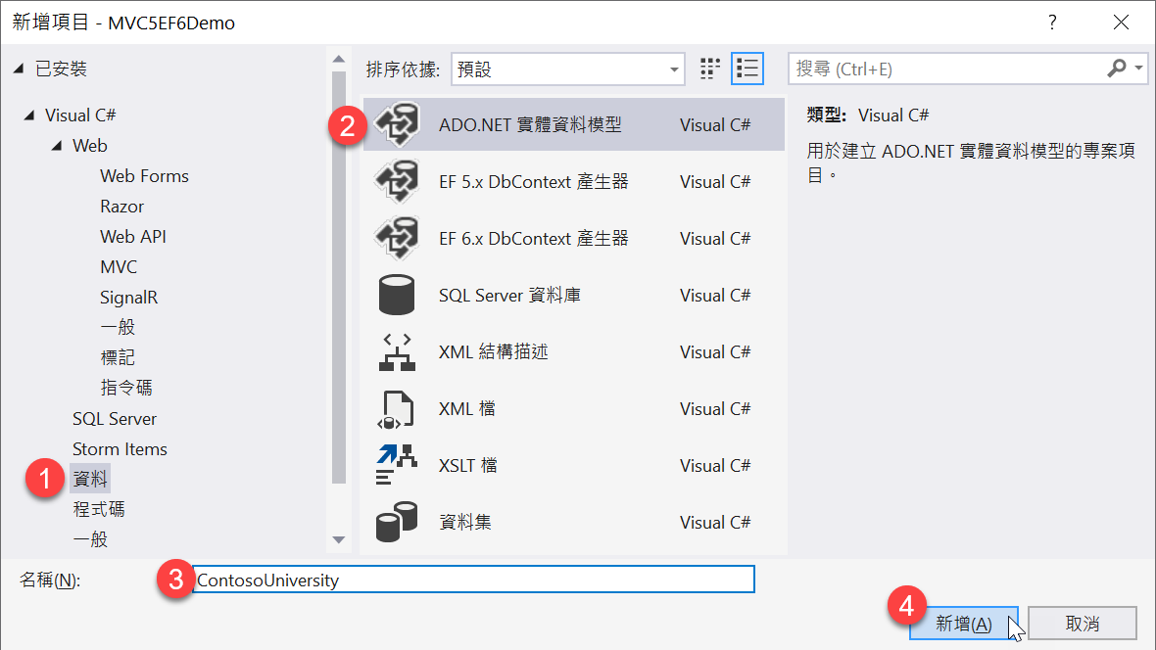This screenshot has height=650, width=1156.
Task: Click EF 5.x DbContext 產生器 icon
Action: (x=398, y=181)
